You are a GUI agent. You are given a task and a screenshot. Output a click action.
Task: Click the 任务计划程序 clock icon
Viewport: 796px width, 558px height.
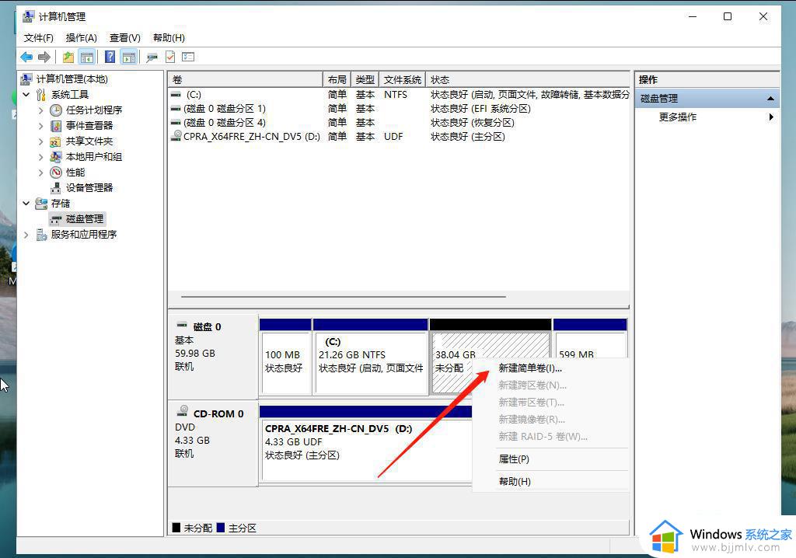(x=56, y=110)
